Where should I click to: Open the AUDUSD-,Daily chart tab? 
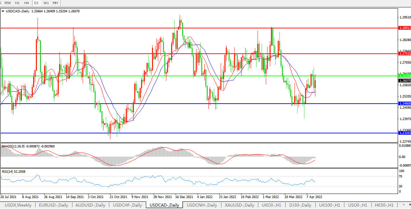tap(91, 205)
